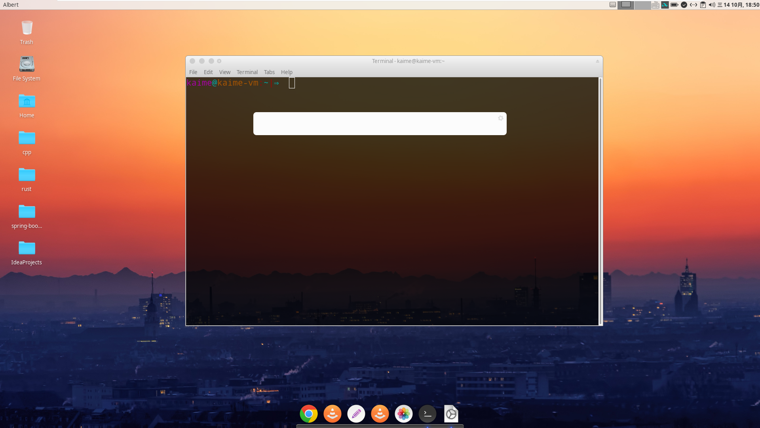Click the gear document icon in the dock
Viewport: 760px width, 428px height.
click(x=451, y=414)
